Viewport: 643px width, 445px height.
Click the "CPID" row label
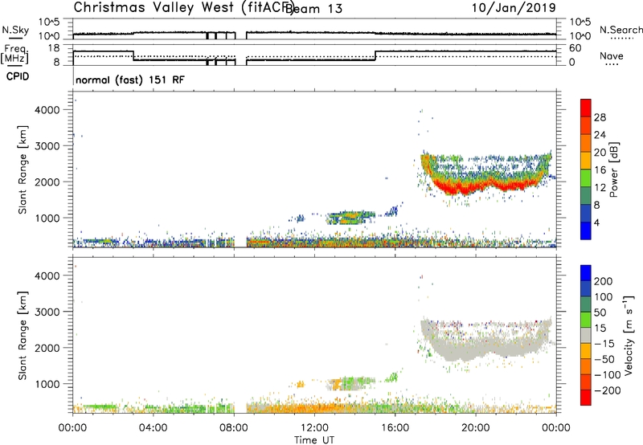(18, 76)
